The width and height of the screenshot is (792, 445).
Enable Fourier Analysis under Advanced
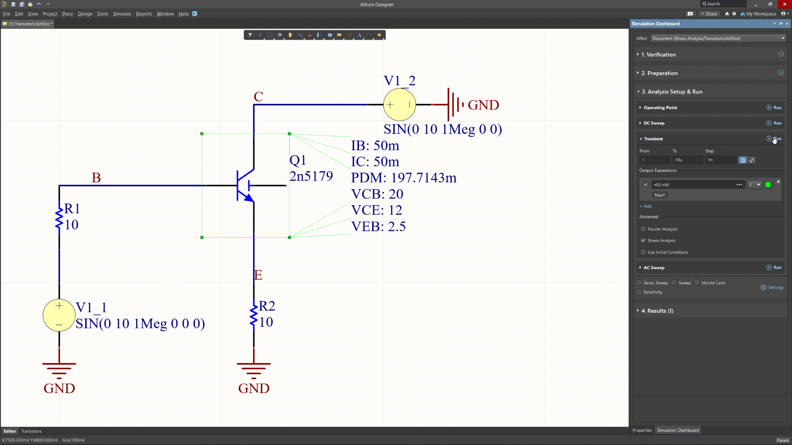pos(643,229)
